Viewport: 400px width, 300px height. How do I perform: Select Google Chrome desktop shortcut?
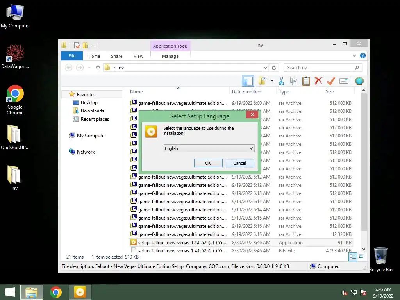click(15, 100)
